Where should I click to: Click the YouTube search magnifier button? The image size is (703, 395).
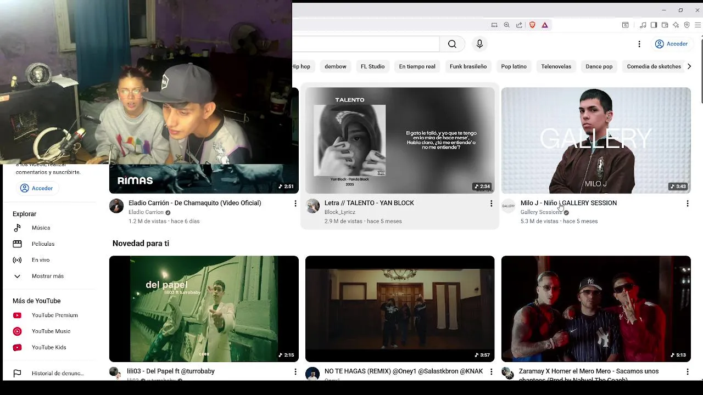[x=452, y=44]
